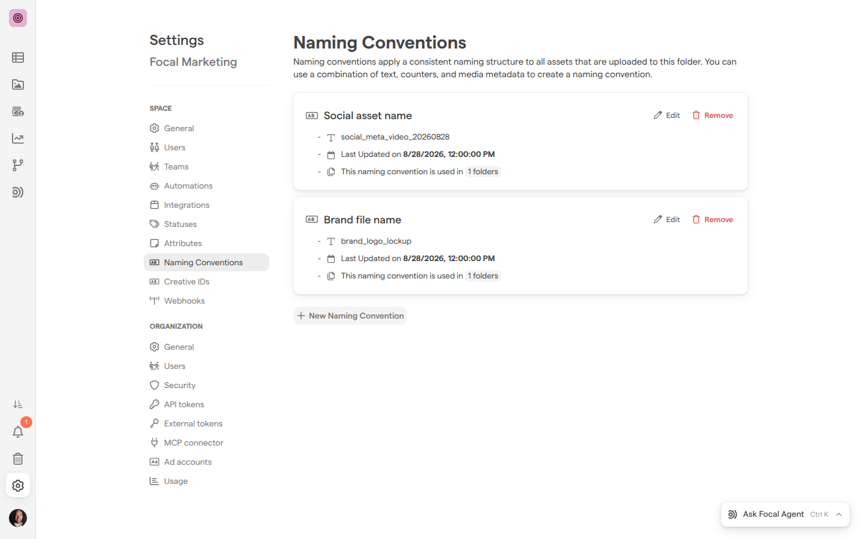Go to Usage settings
Image resolution: width=862 pixels, height=539 pixels.
coord(207,481)
